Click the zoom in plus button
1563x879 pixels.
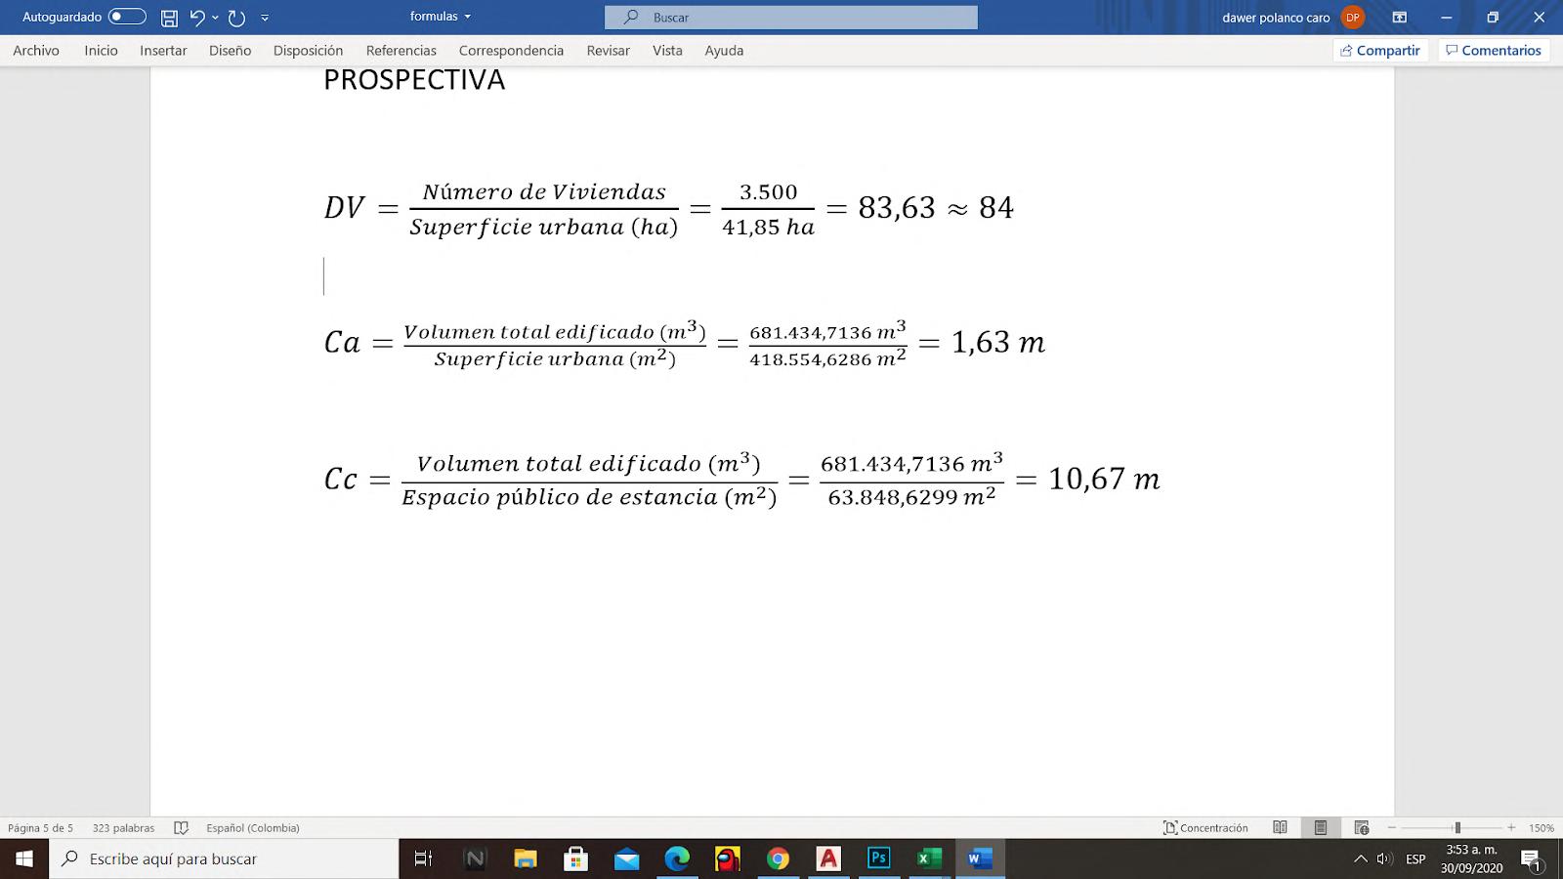(x=1511, y=828)
